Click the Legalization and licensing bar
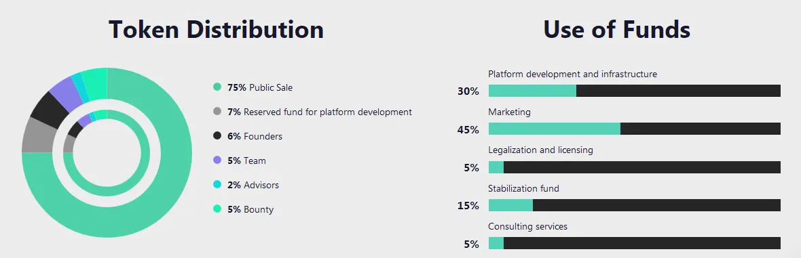The height and width of the screenshot is (258, 801). (635, 167)
